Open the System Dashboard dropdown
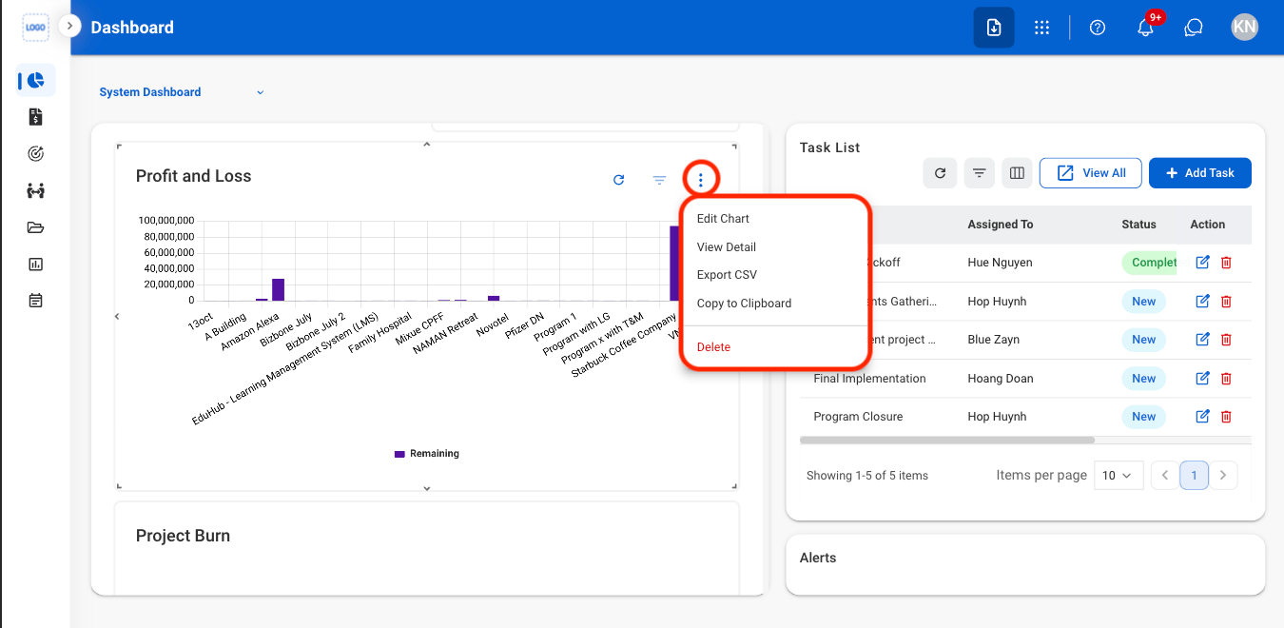This screenshot has height=628, width=1284. point(182,92)
